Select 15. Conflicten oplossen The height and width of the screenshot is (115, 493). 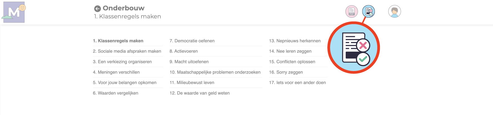pos(292,62)
